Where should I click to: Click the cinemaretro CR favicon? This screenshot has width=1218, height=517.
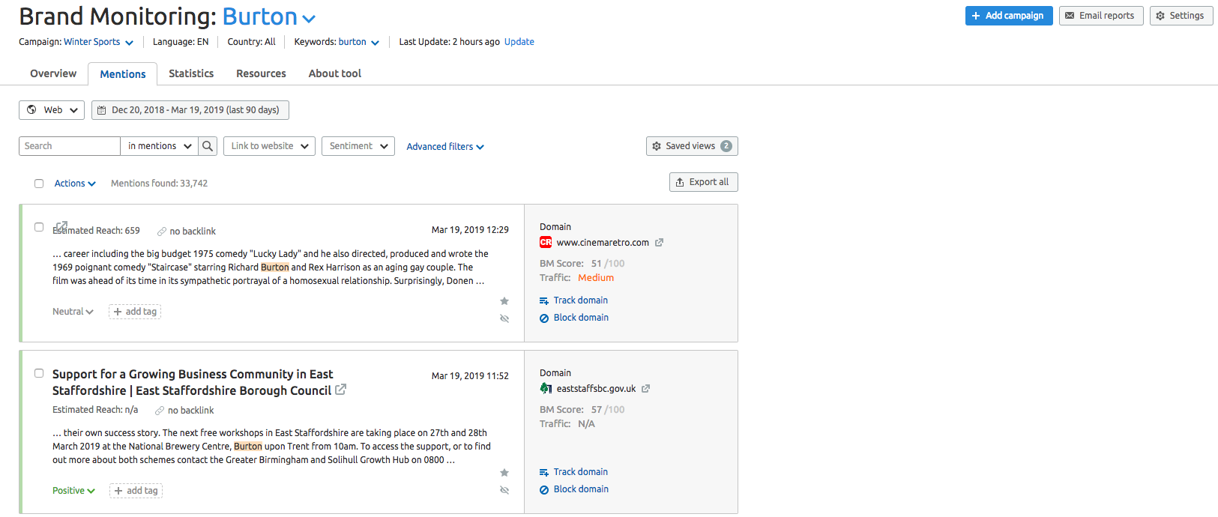(546, 242)
